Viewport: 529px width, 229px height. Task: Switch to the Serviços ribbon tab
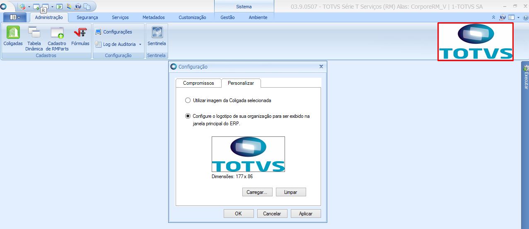point(120,17)
